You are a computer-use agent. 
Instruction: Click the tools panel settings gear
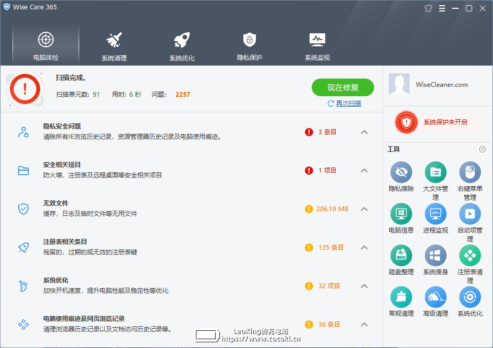(x=482, y=149)
